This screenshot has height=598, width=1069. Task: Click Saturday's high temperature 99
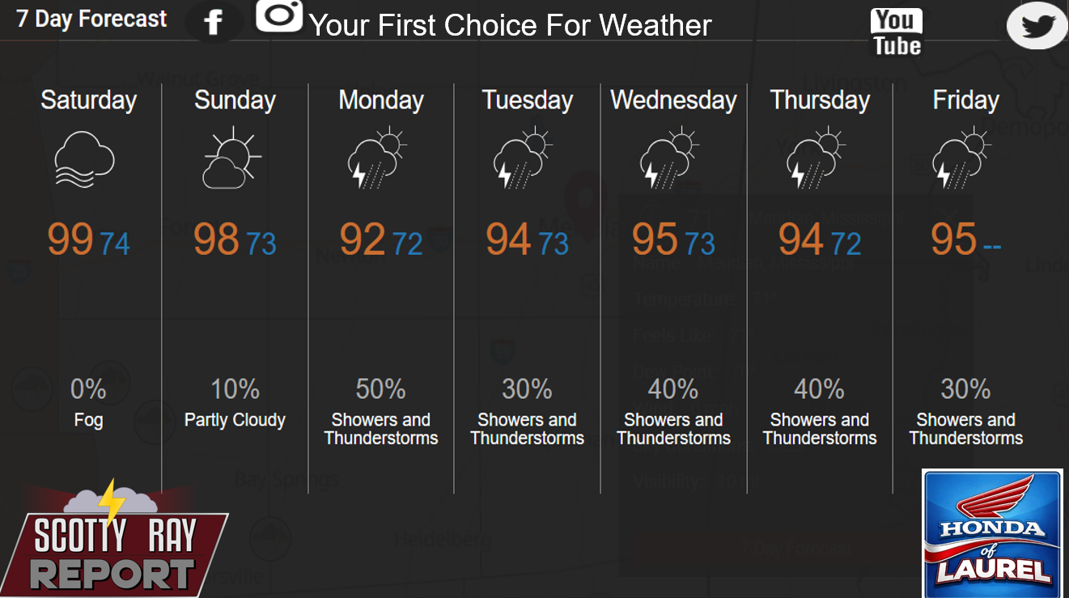(x=70, y=240)
